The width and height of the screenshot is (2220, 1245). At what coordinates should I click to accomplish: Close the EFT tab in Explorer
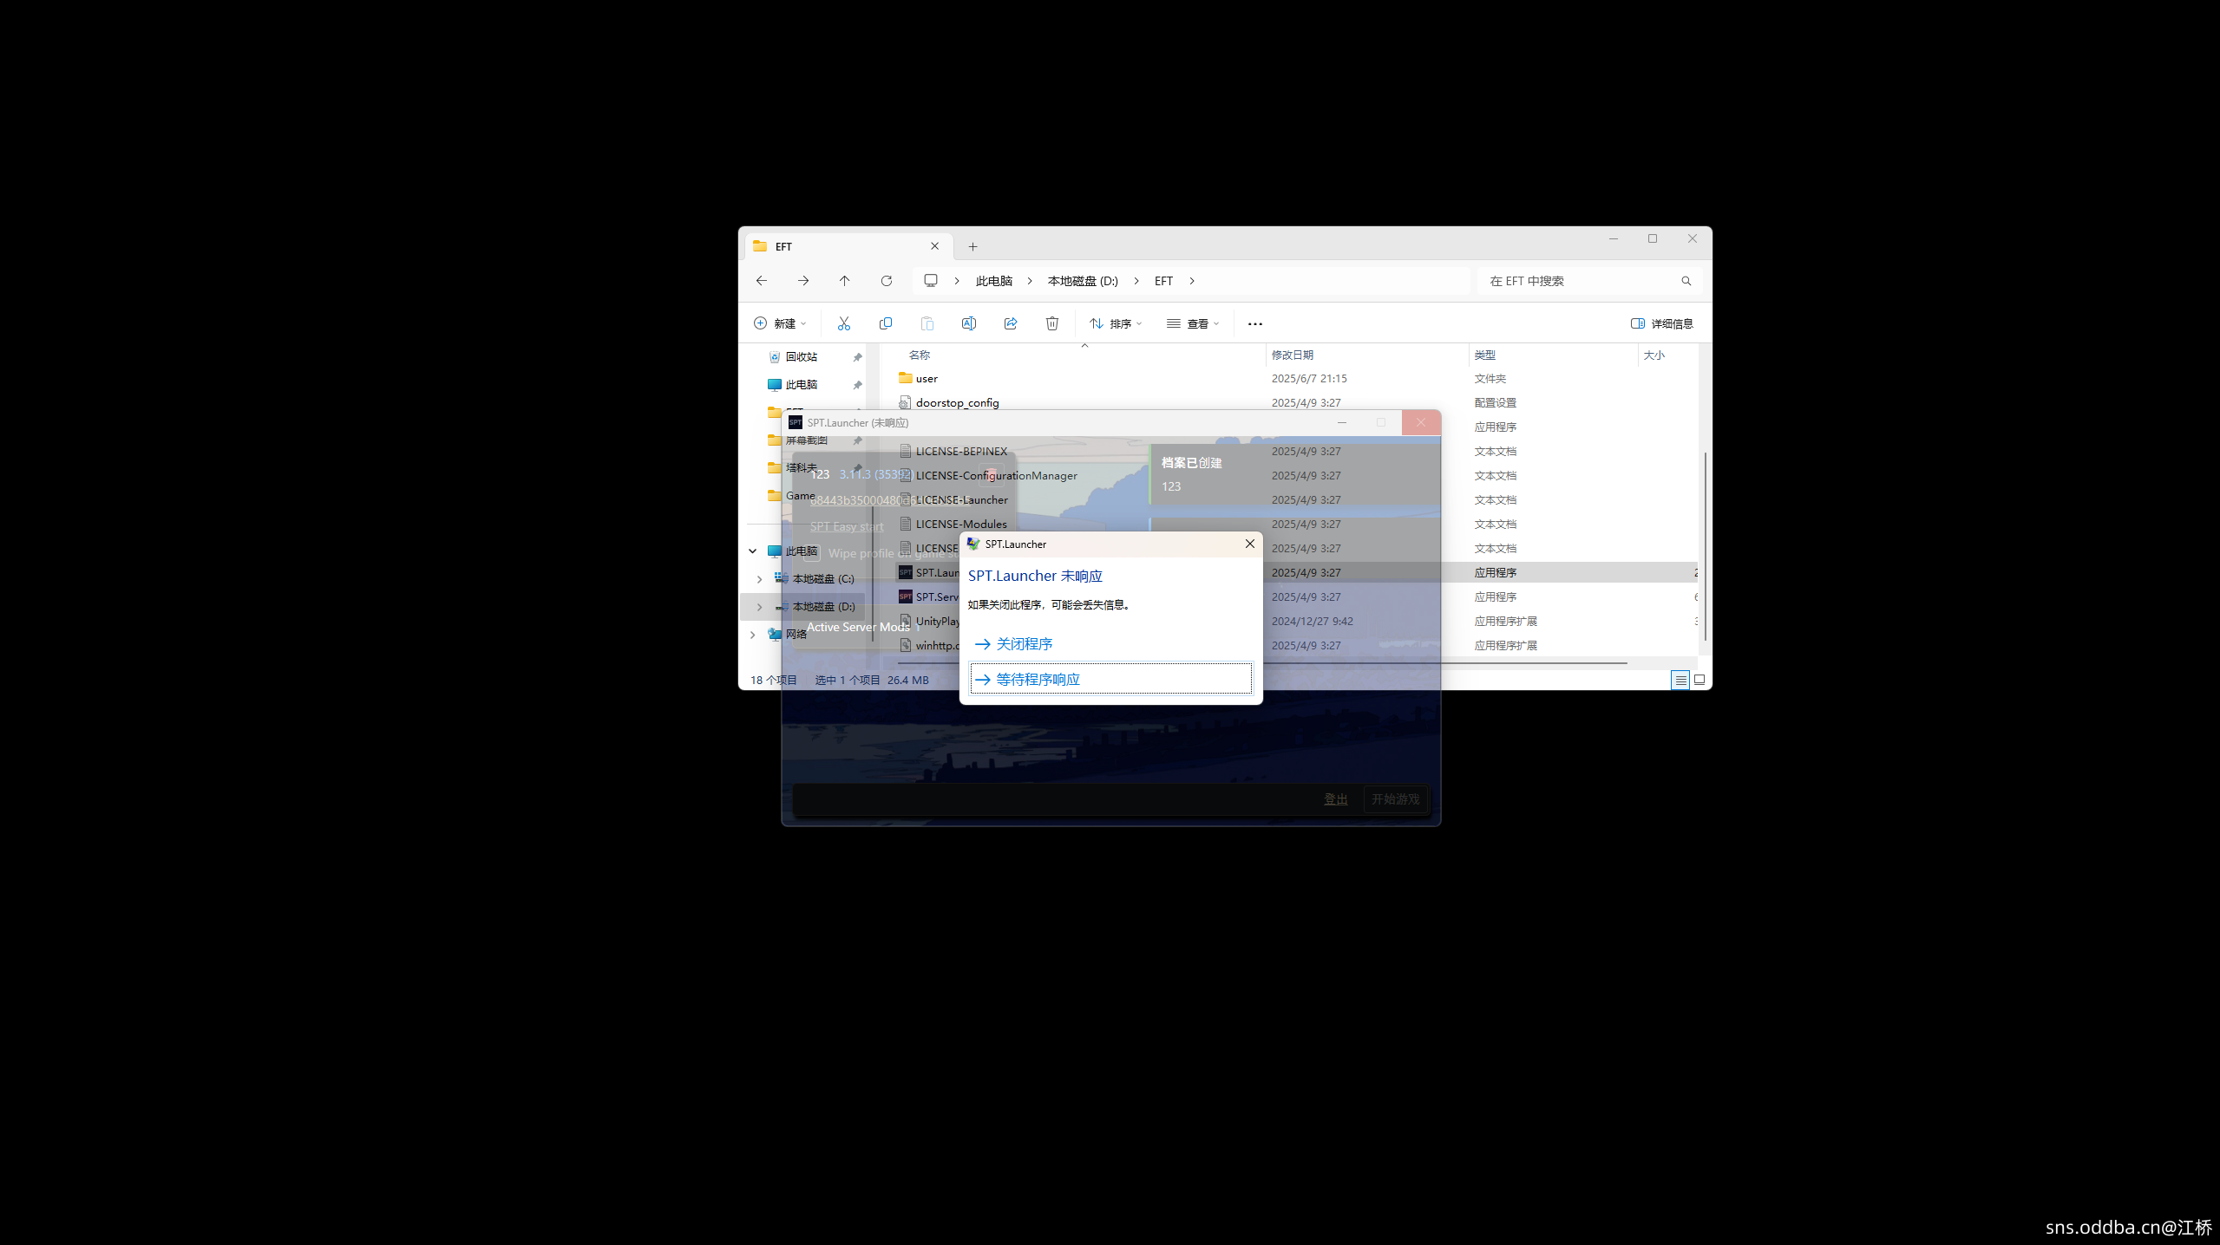tap(934, 246)
